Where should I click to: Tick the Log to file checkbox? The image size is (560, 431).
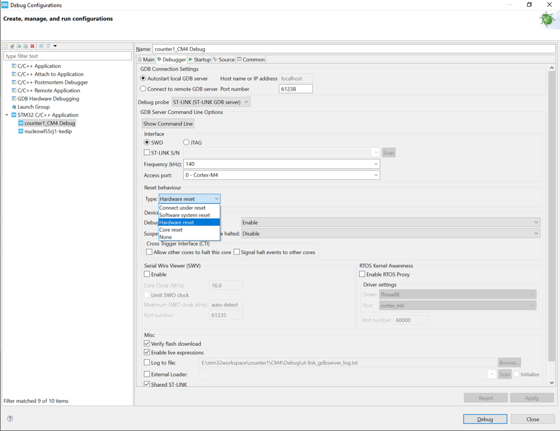[x=147, y=363]
